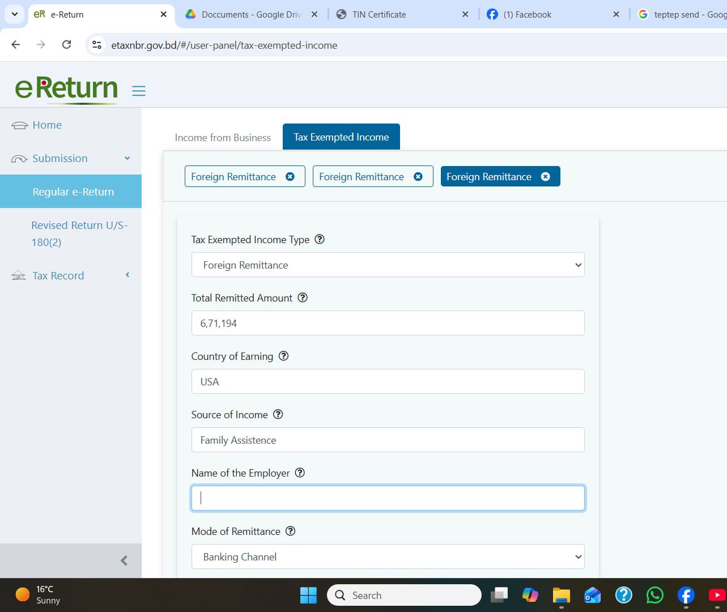Expand the Tax Record sidebar menu

click(x=71, y=275)
